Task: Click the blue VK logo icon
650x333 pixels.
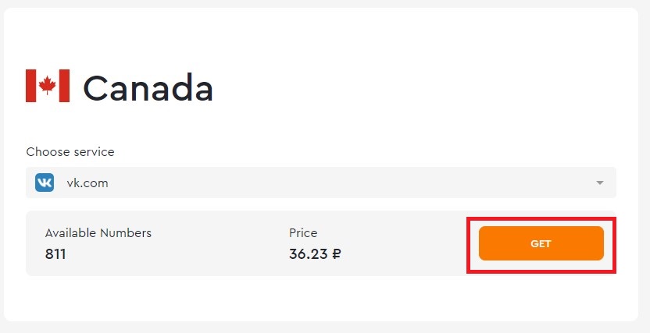Action: point(45,182)
